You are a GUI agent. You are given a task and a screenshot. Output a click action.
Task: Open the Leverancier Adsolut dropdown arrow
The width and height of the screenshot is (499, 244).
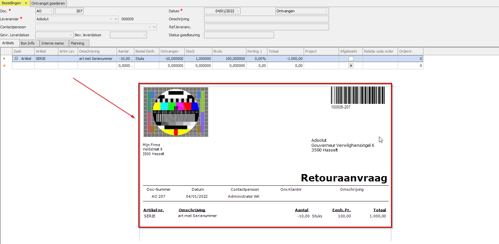click(111, 19)
